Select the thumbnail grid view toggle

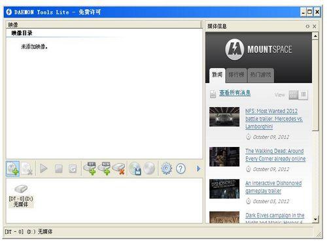pos(294,95)
